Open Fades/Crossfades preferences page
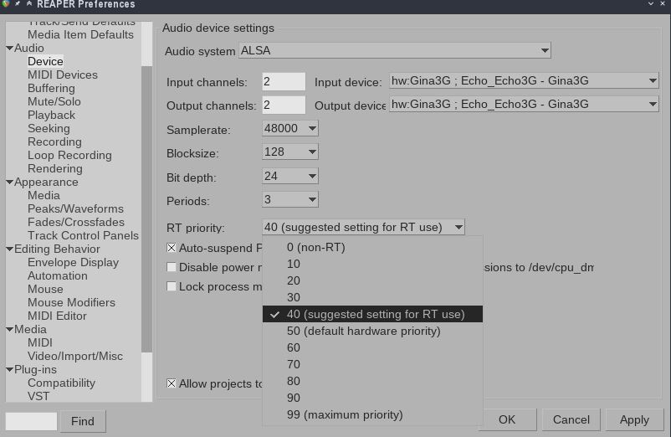Screen dimensions: 671x437 click(76, 222)
